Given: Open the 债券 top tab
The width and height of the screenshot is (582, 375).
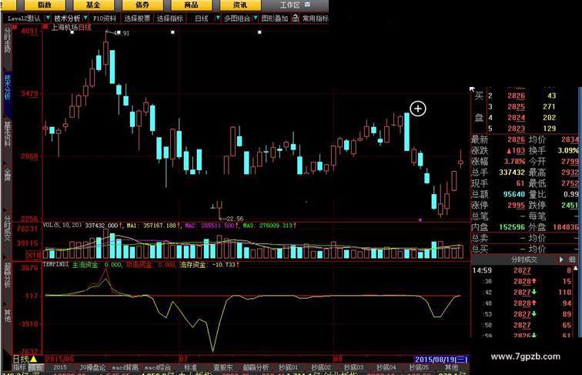Looking at the screenshot, I should click(142, 5).
